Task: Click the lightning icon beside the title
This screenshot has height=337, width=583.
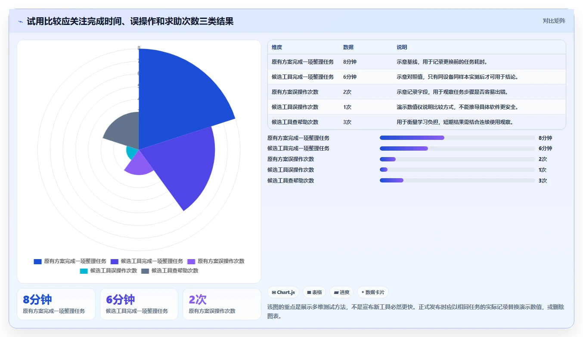Action: pyautogui.click(x=21, y=22)
